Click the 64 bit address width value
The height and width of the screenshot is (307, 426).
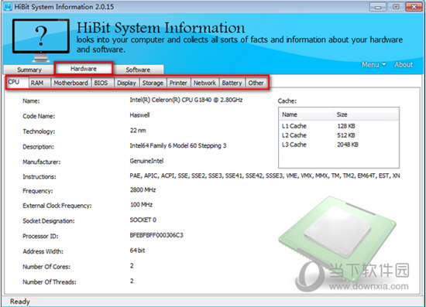click(137, 251)
